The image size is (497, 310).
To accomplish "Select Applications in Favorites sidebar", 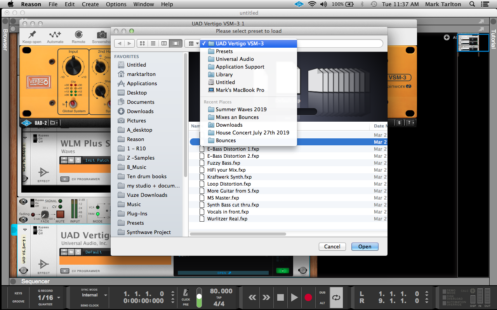I will click(142, 83).
